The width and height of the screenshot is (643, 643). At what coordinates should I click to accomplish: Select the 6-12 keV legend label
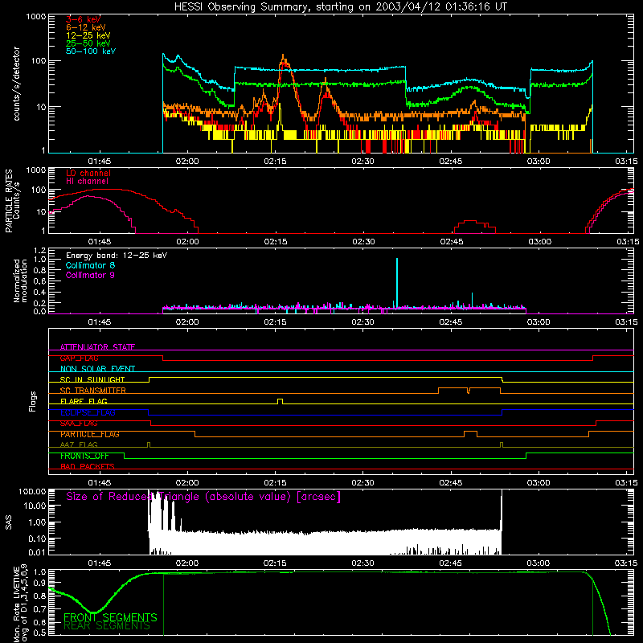86,27
